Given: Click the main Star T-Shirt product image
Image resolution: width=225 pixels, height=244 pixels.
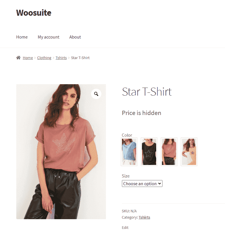Looking at the screenshot, I should (61, 152).
